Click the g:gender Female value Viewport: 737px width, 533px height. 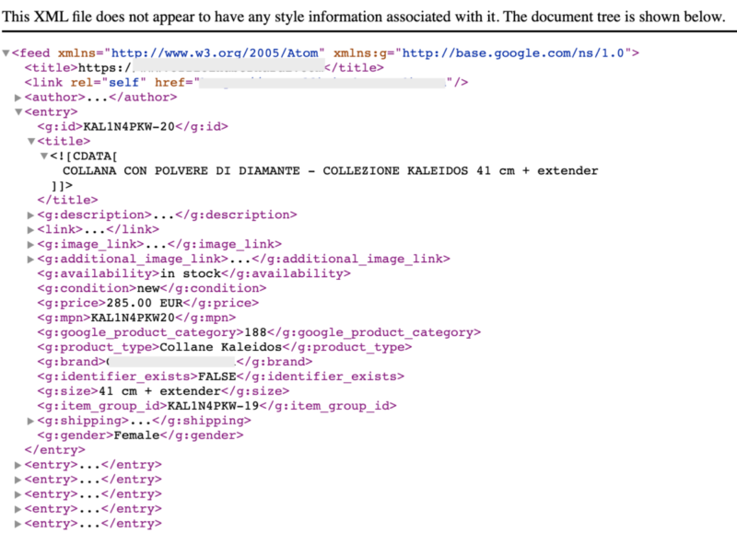pyautogui.click(x=136, y=435)
